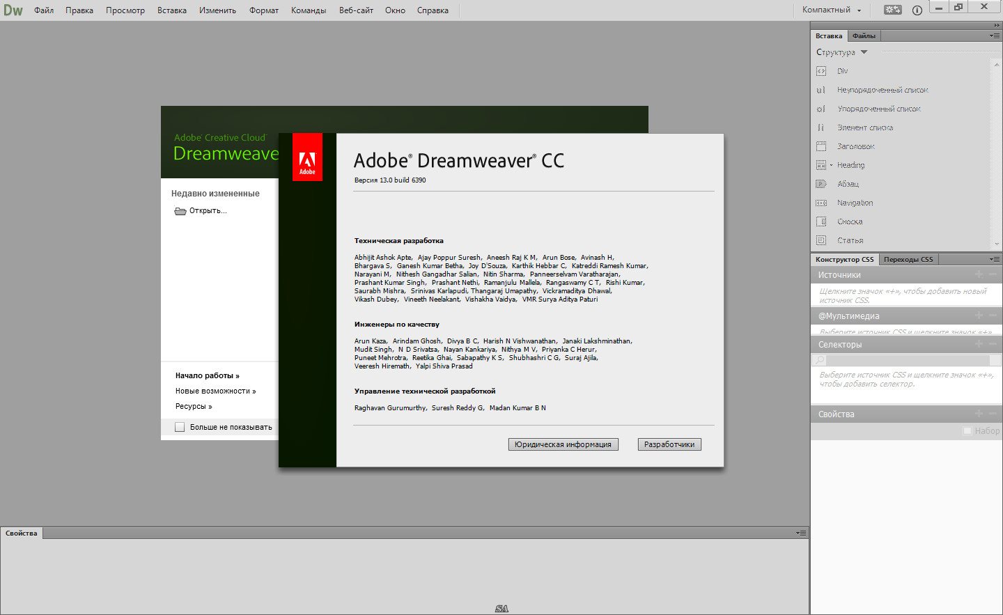Open the Начало работы » link
The height and width of the screenshot is (615, 1003).
click(208, 375)
